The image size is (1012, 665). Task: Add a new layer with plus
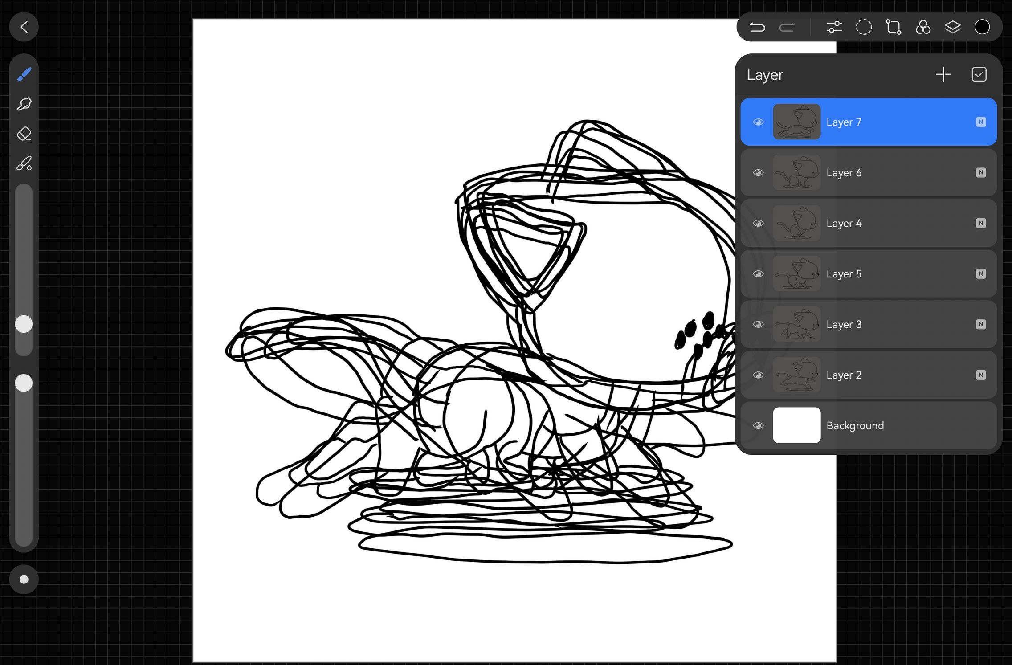coord(943,74)
